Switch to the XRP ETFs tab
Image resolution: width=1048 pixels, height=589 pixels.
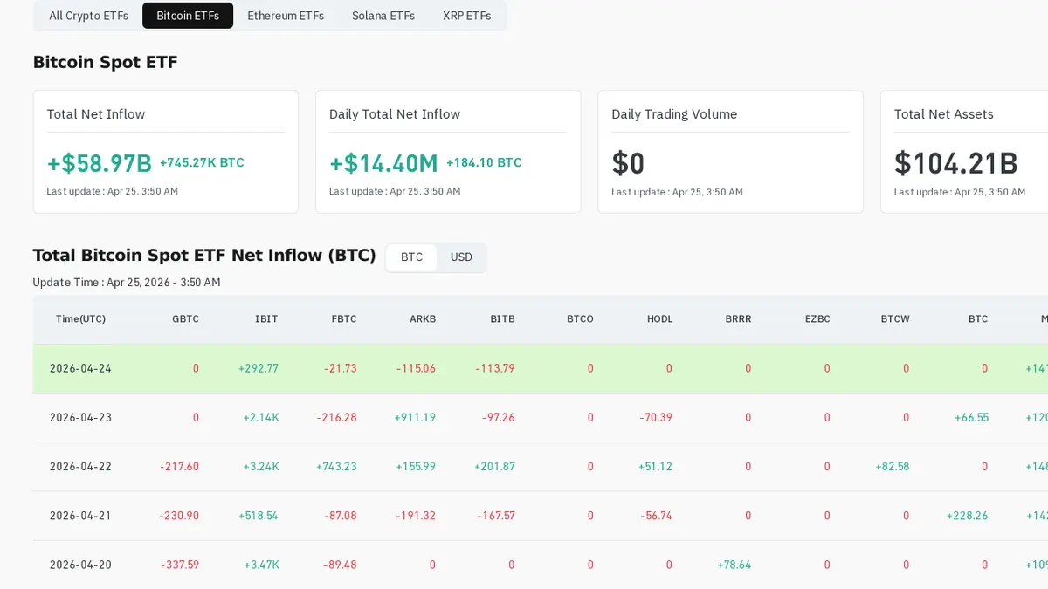coord(466,16)
